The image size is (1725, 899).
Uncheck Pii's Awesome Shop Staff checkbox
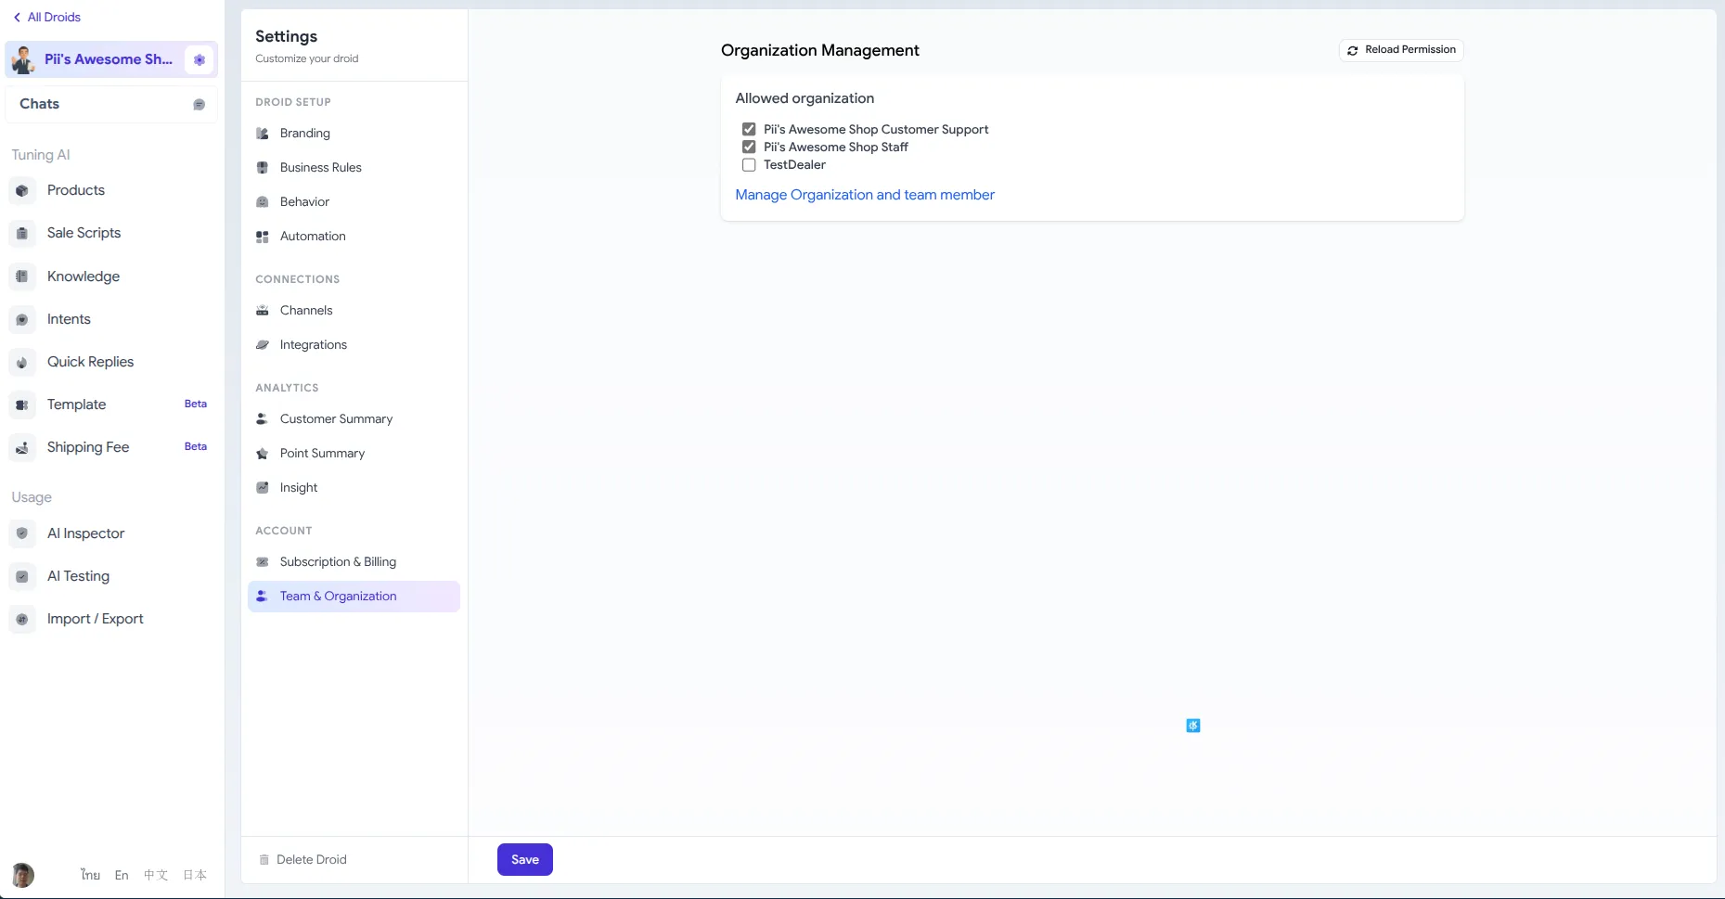point(749,148)
